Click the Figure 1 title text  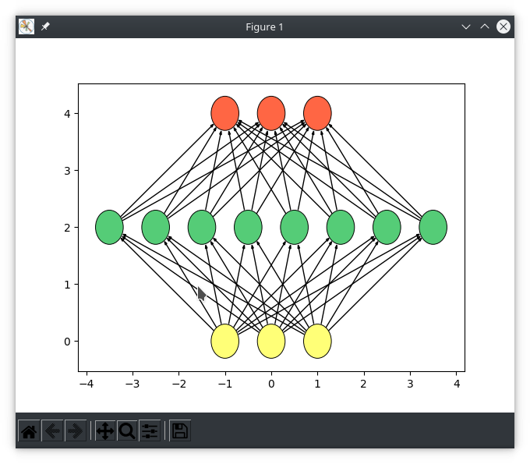pos(264,27)
